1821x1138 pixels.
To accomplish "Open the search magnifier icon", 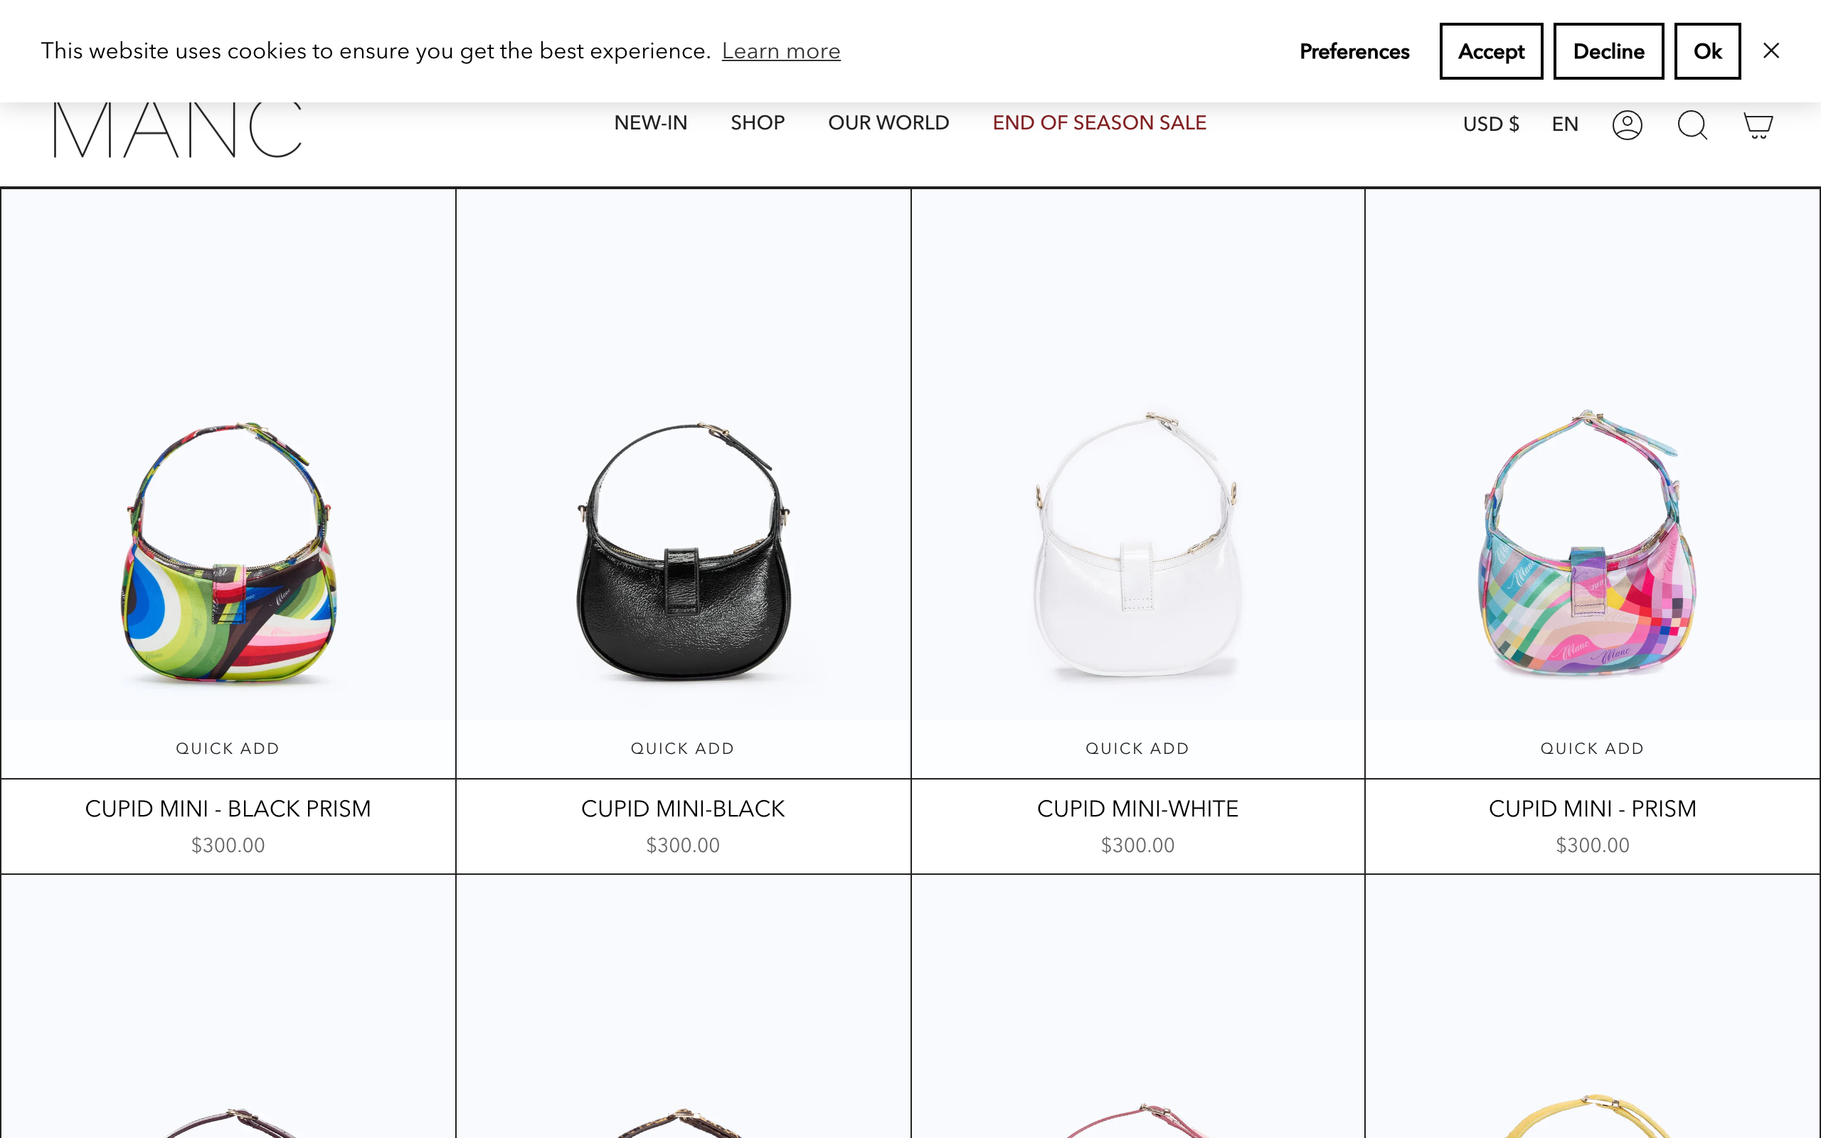I will point(1692,124).
